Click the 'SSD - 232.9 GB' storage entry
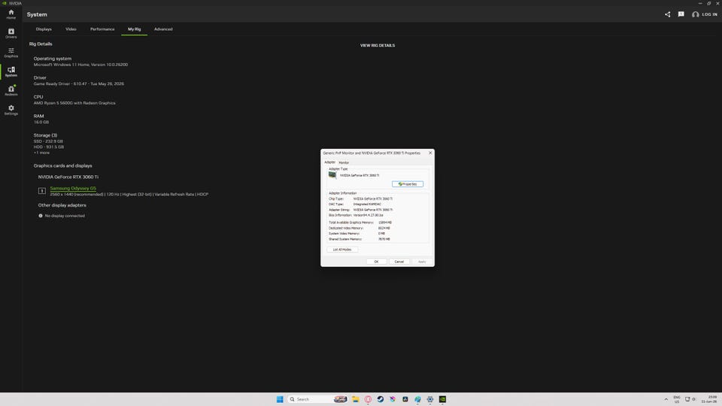 [48, 141]
